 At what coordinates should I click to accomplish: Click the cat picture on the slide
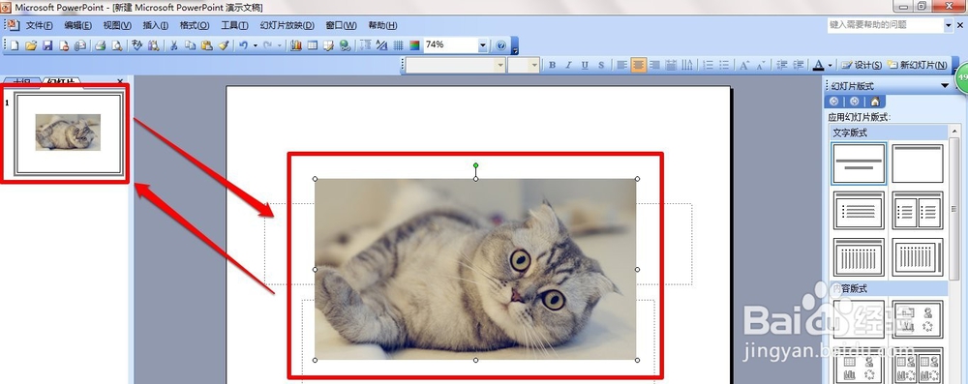(475, 269)
